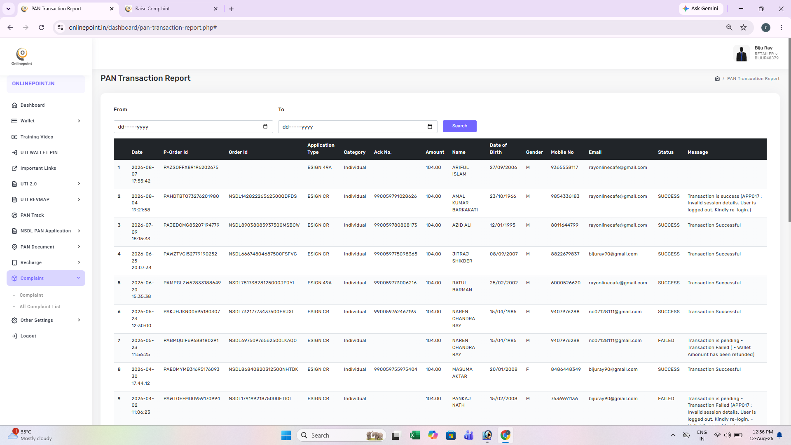Image resolution: width=791 pixels, height=445 pixels.
Task: Click the Logout arrow icon
Action: (14, 336)
